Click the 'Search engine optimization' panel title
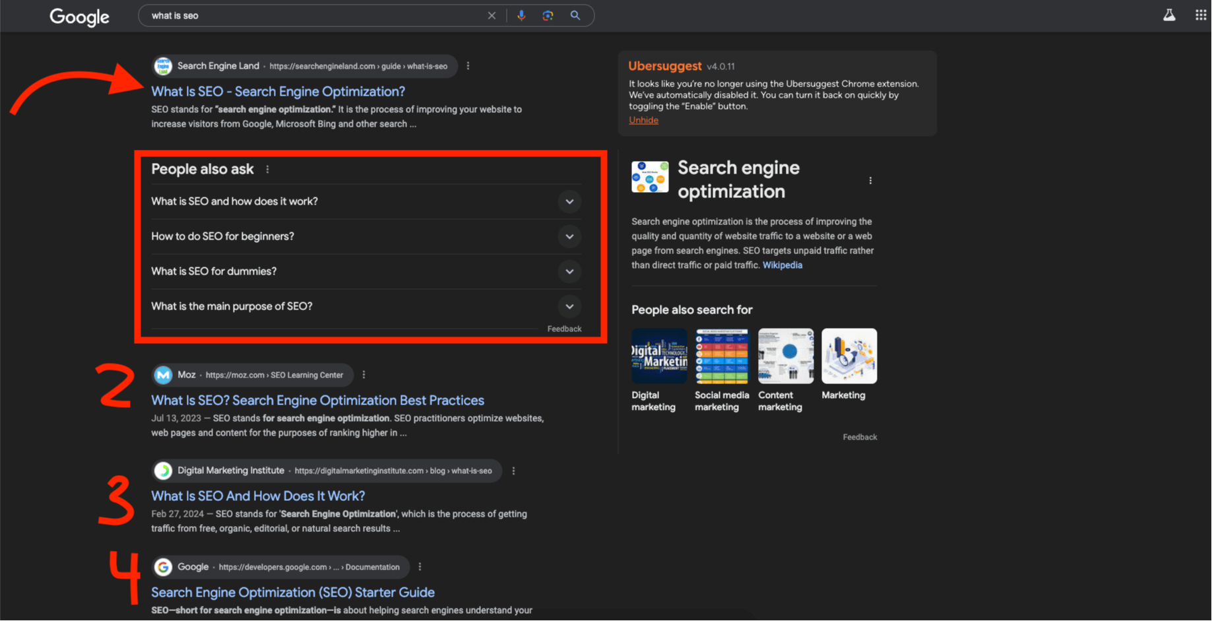 point(738,180)
